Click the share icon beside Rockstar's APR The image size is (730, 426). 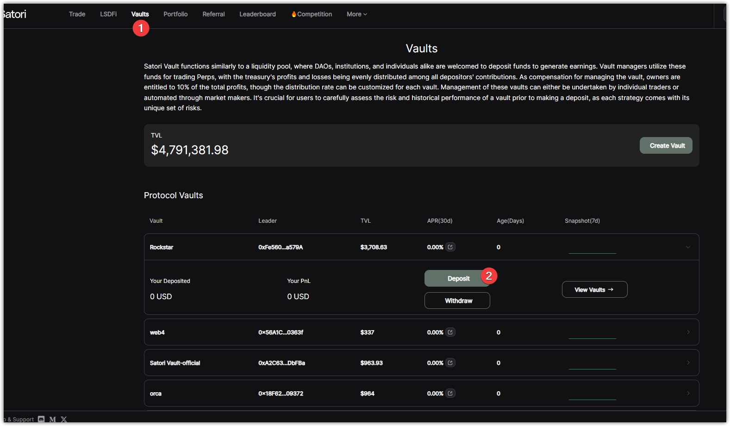pyautogui.click(x=450, y=247)
